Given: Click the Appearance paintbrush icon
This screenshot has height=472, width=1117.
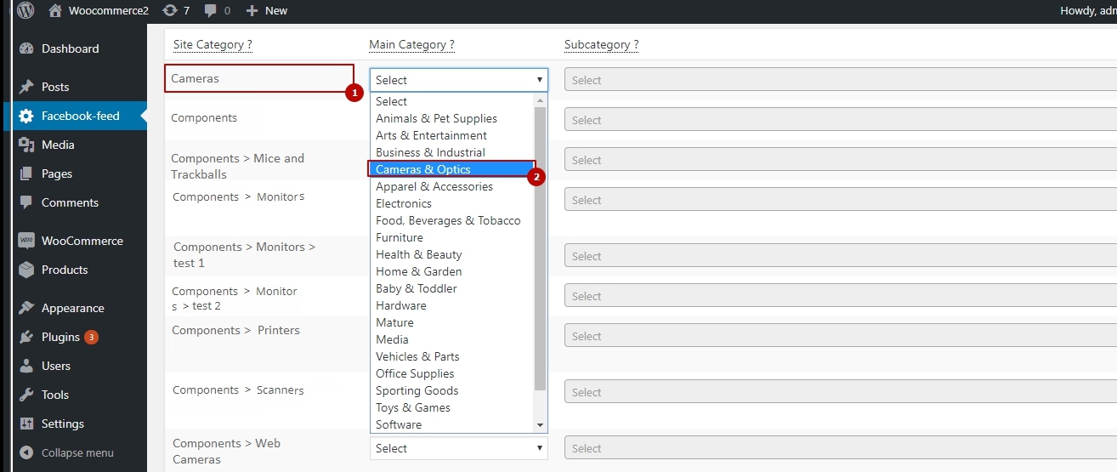Looking at the screenshot, I should click(26, 308).
